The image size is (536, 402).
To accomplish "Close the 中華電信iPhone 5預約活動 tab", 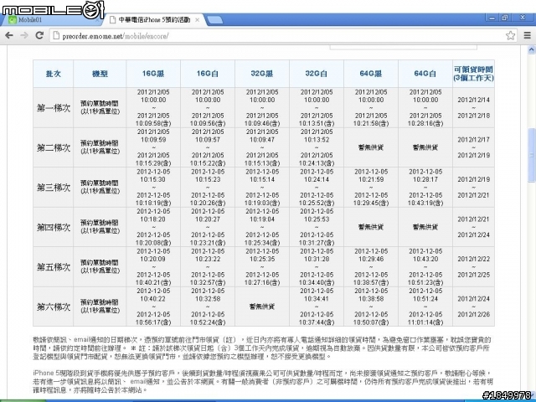I will tap(198, 20).
